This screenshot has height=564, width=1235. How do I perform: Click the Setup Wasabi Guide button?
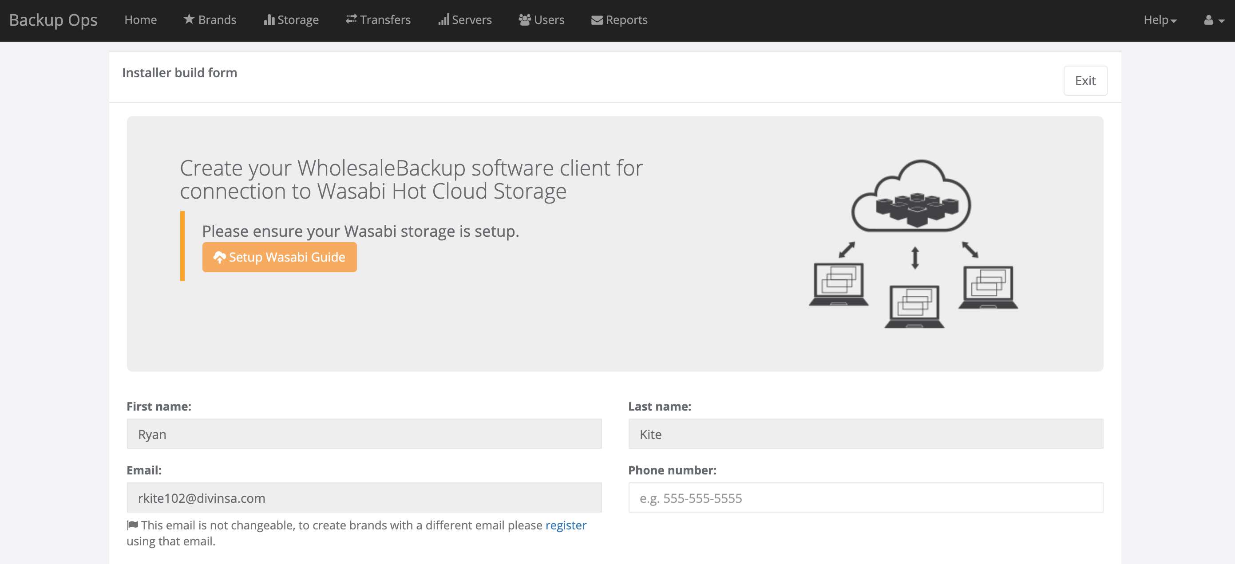tap(280, 257)
